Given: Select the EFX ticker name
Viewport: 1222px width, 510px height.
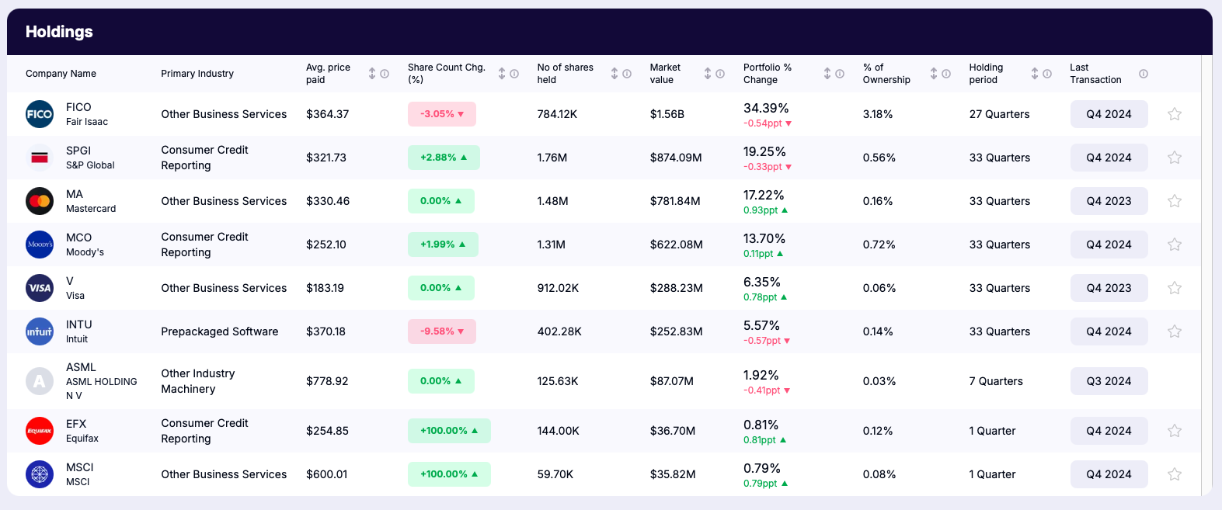Looking at the screenshot, I should (76, 424).
